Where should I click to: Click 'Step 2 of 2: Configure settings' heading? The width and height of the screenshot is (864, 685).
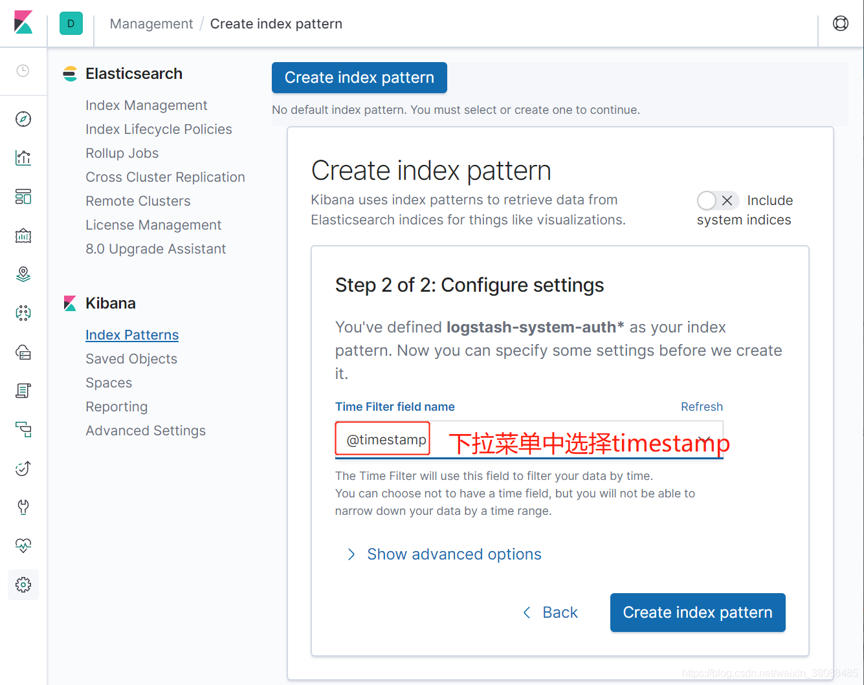[x=469, y=285]
